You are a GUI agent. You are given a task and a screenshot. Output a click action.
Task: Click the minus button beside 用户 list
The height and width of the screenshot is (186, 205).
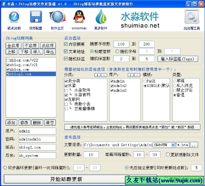(137, 75)
